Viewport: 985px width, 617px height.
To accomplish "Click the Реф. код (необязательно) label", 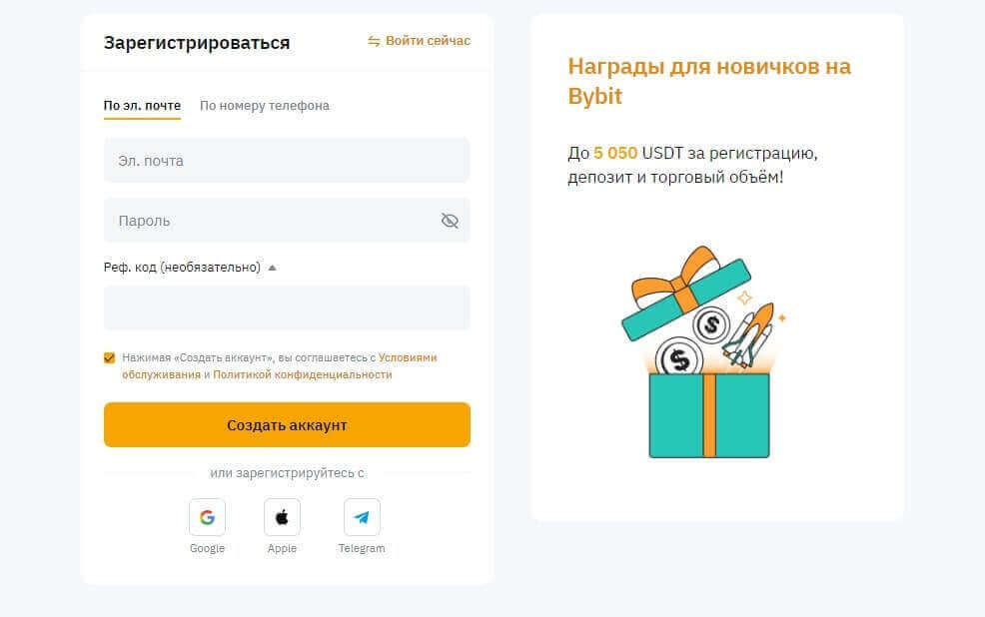I will pos(182,268).
